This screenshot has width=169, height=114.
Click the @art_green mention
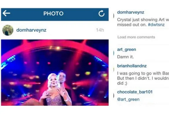pos(128,99)
